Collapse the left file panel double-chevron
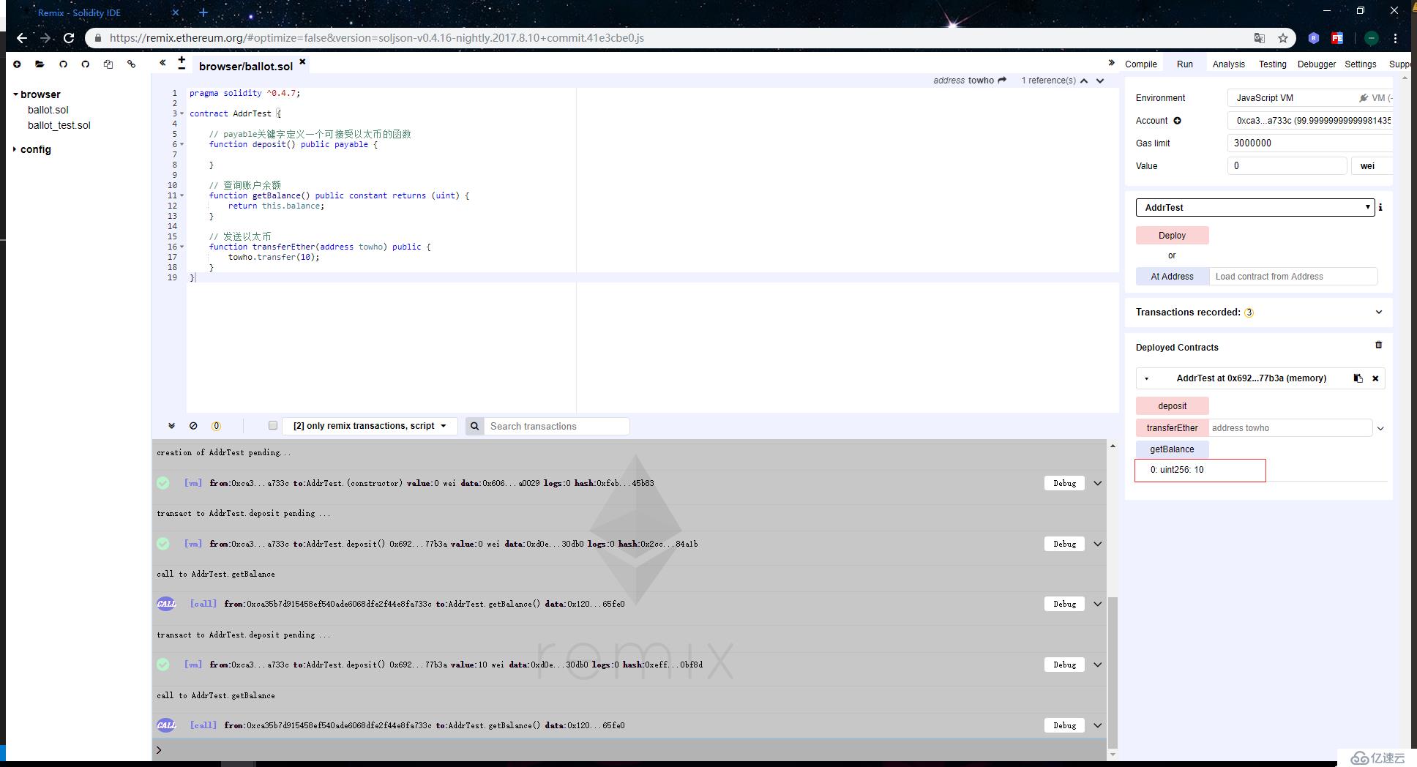The height and width of the screenshot is (767, 1417). pyautogui.click(x=162, y=63)
